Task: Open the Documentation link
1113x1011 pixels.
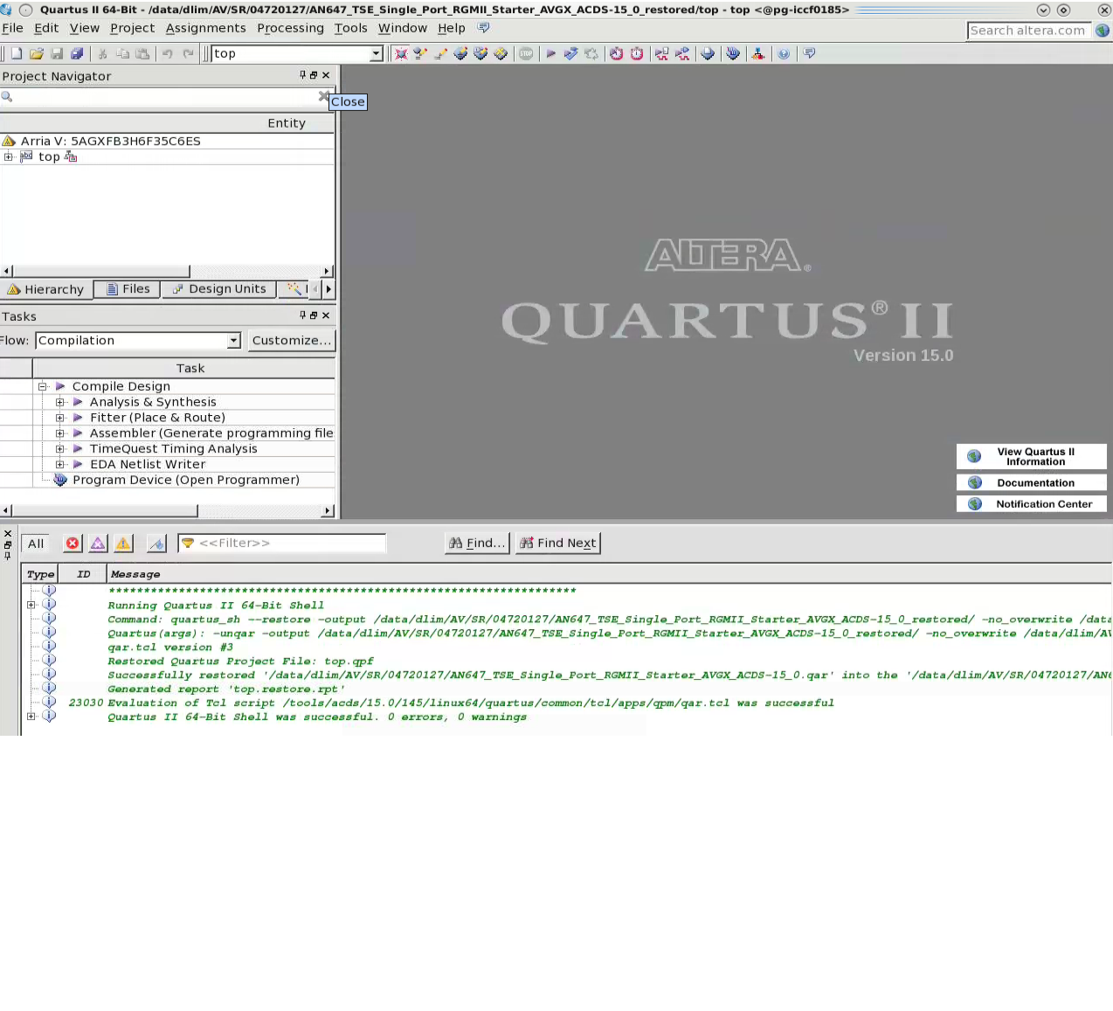Action: [x=1034, y=482]
